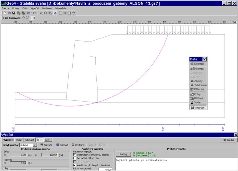
Task: Click the center X coordinate field
Action: 18,155
